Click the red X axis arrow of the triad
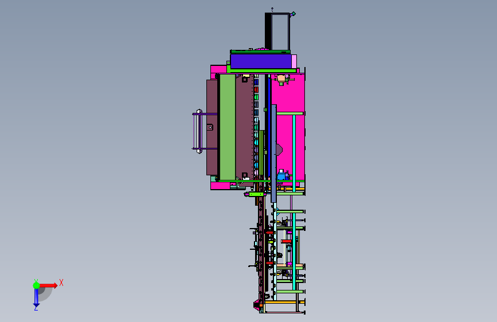The image size is (497, 322). pyautogui.click(x=48, y=285)
